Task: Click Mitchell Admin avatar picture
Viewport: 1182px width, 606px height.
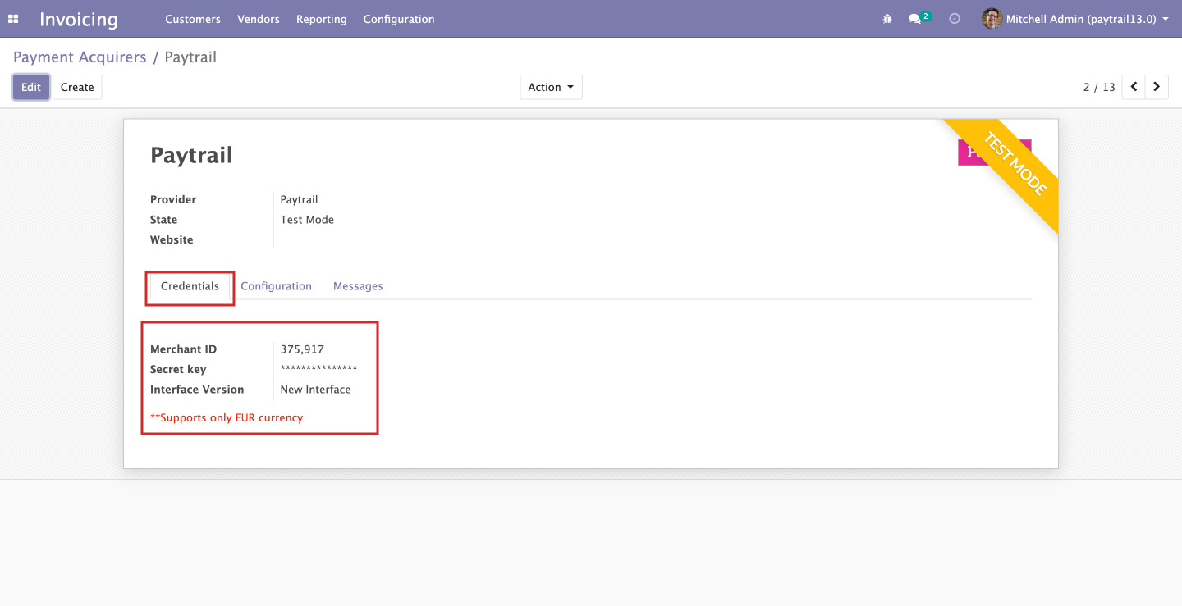Action: pyautogui.click(x=992, y=19)
